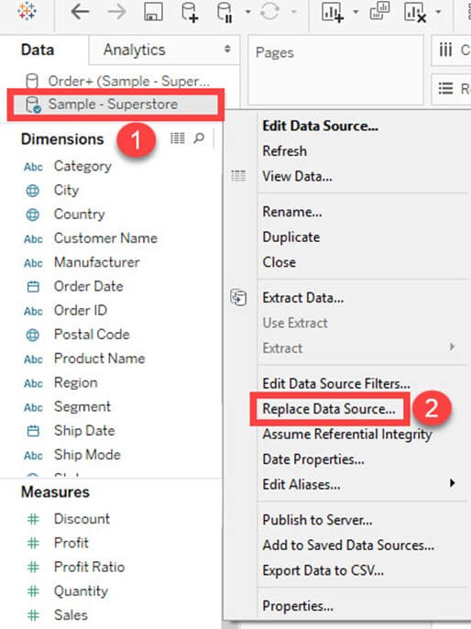Click the view data grid icon beside Dimensions

coord(178,138)
